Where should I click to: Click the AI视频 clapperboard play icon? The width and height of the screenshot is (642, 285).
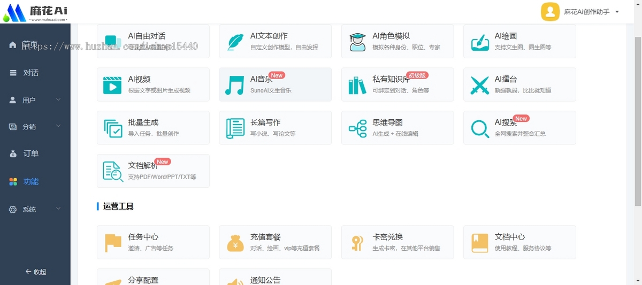(x=112, y=85)
